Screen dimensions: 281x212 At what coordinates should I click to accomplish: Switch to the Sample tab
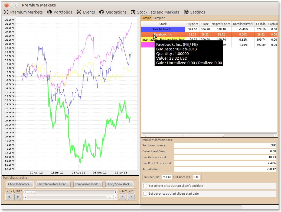coord(146,18)
